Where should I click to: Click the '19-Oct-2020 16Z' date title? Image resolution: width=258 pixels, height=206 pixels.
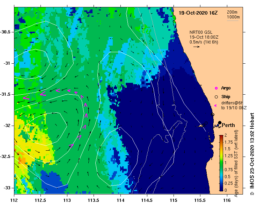point(198,13)
